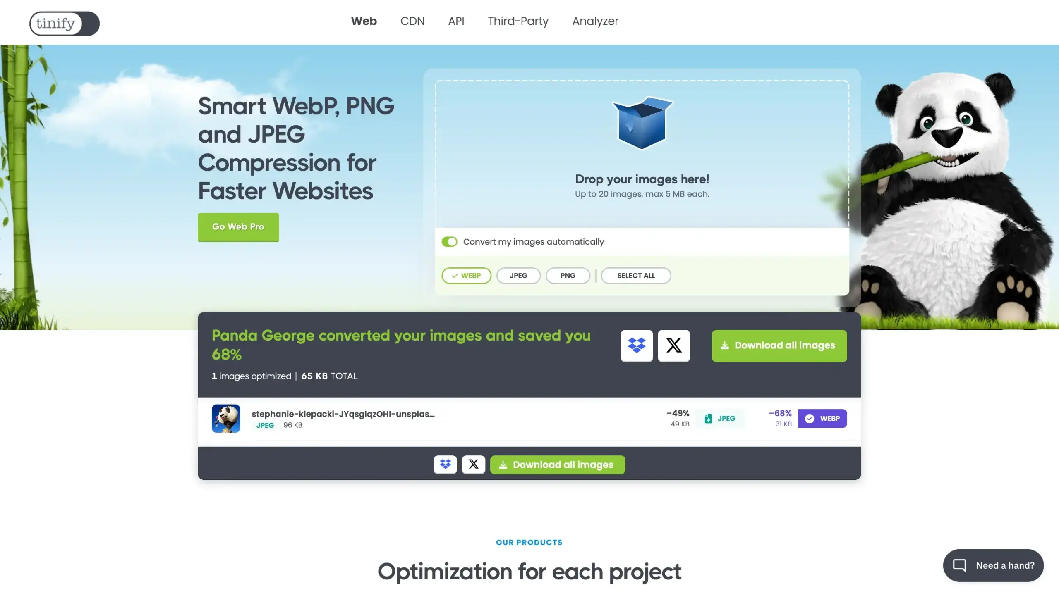Click Download all images button
Screen dimensions: 1059x598
779,345
